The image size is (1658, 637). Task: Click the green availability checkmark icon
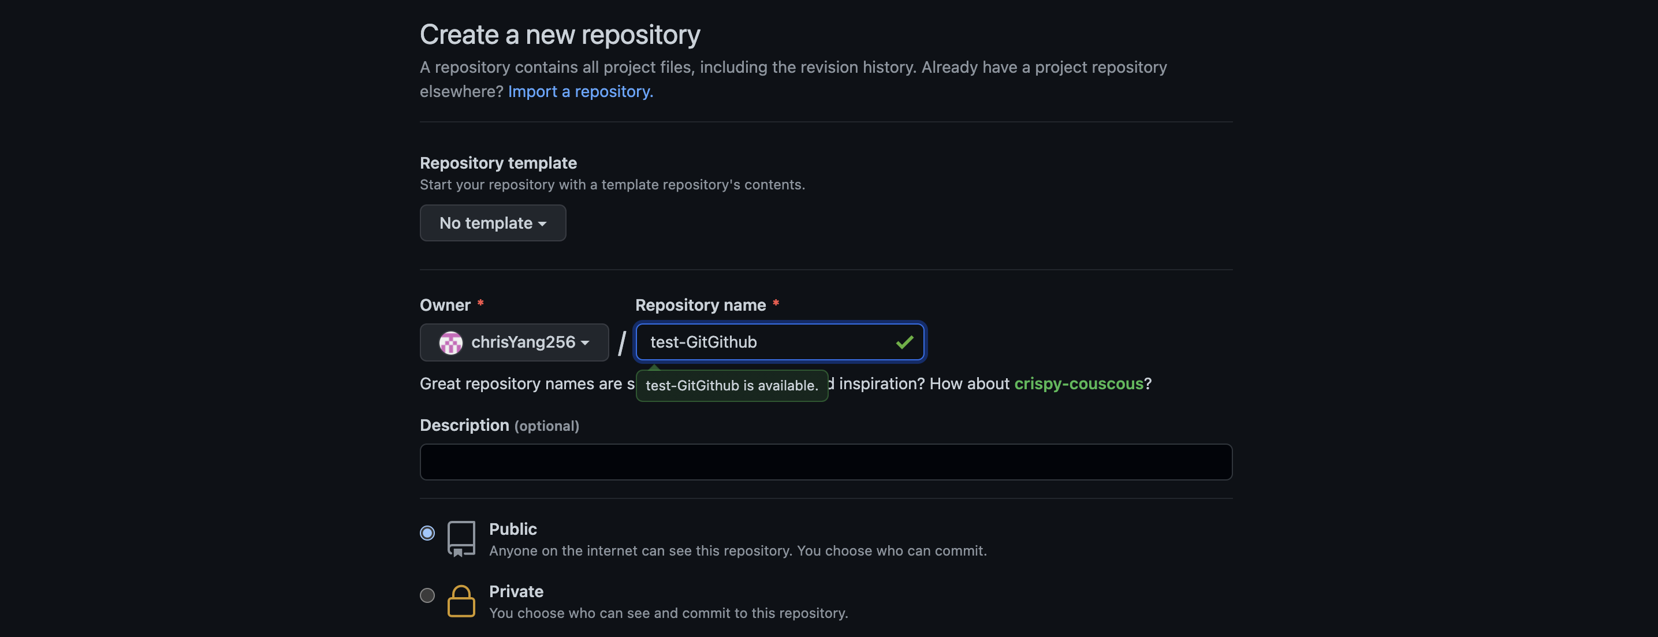(x=904, y=342)
